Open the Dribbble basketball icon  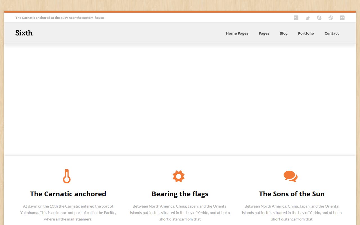pyautogui.click(x=331, y=18)
